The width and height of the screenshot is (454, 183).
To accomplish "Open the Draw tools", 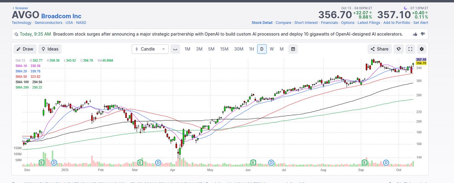I will click(25, 49).
